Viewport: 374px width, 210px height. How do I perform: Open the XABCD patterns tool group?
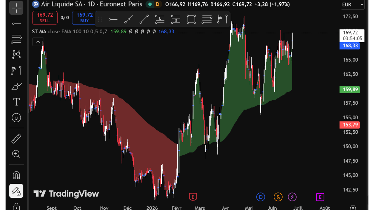click(16, 55)
